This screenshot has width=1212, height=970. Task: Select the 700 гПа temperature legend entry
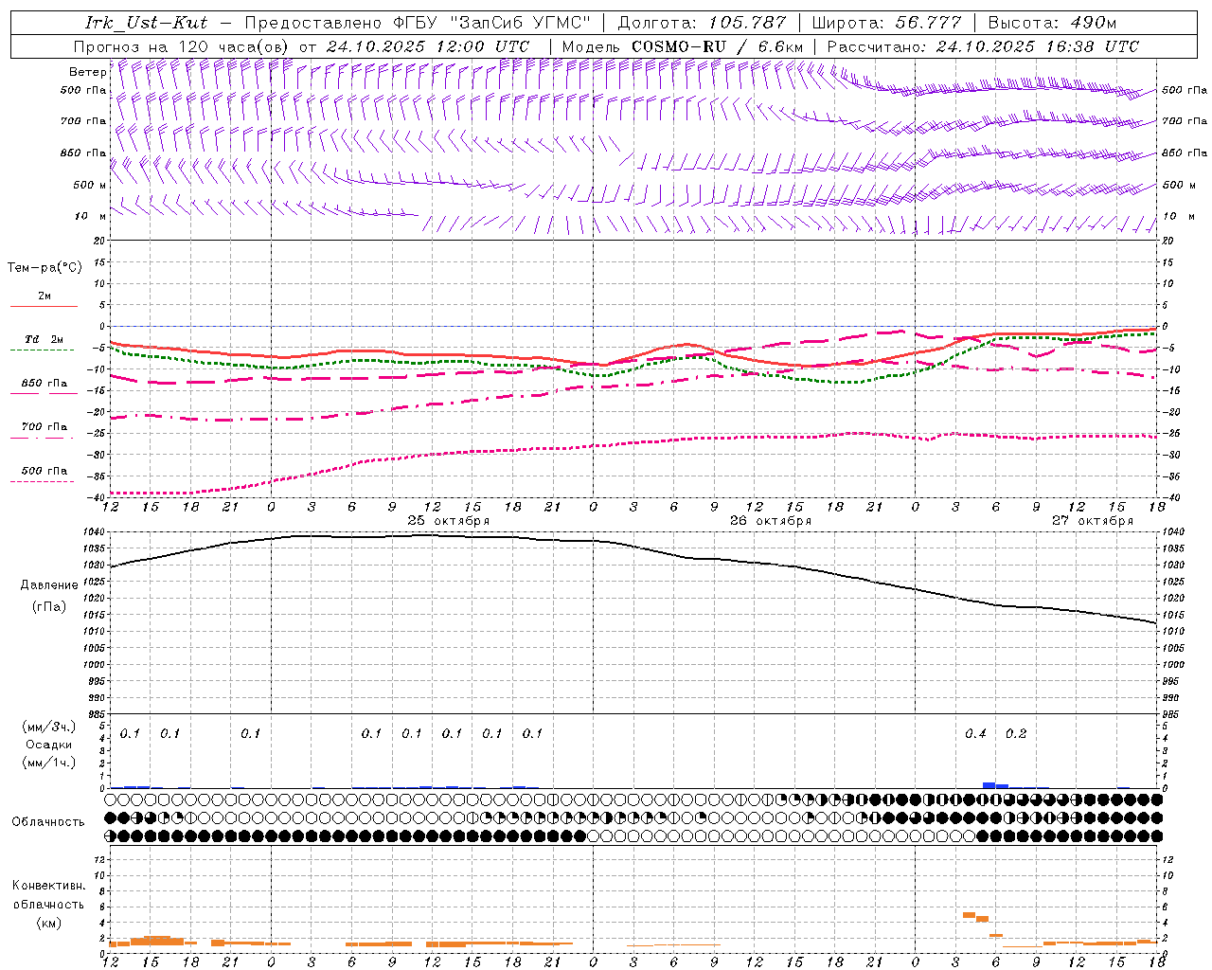click(44, 427)
